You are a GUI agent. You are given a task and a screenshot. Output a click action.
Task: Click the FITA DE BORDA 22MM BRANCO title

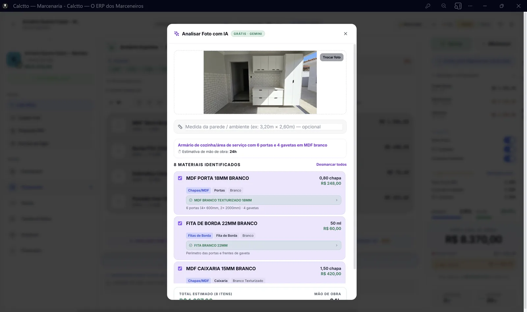[222, 223]
